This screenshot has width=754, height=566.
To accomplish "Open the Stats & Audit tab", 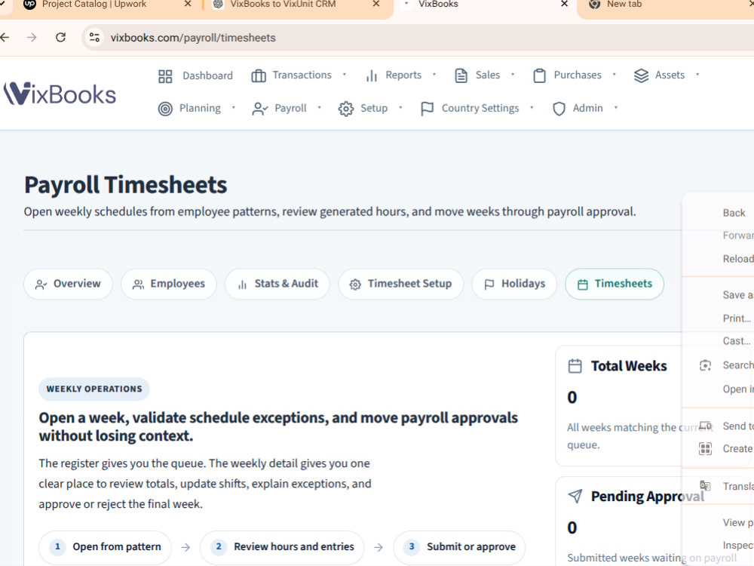I will point(277,284).
